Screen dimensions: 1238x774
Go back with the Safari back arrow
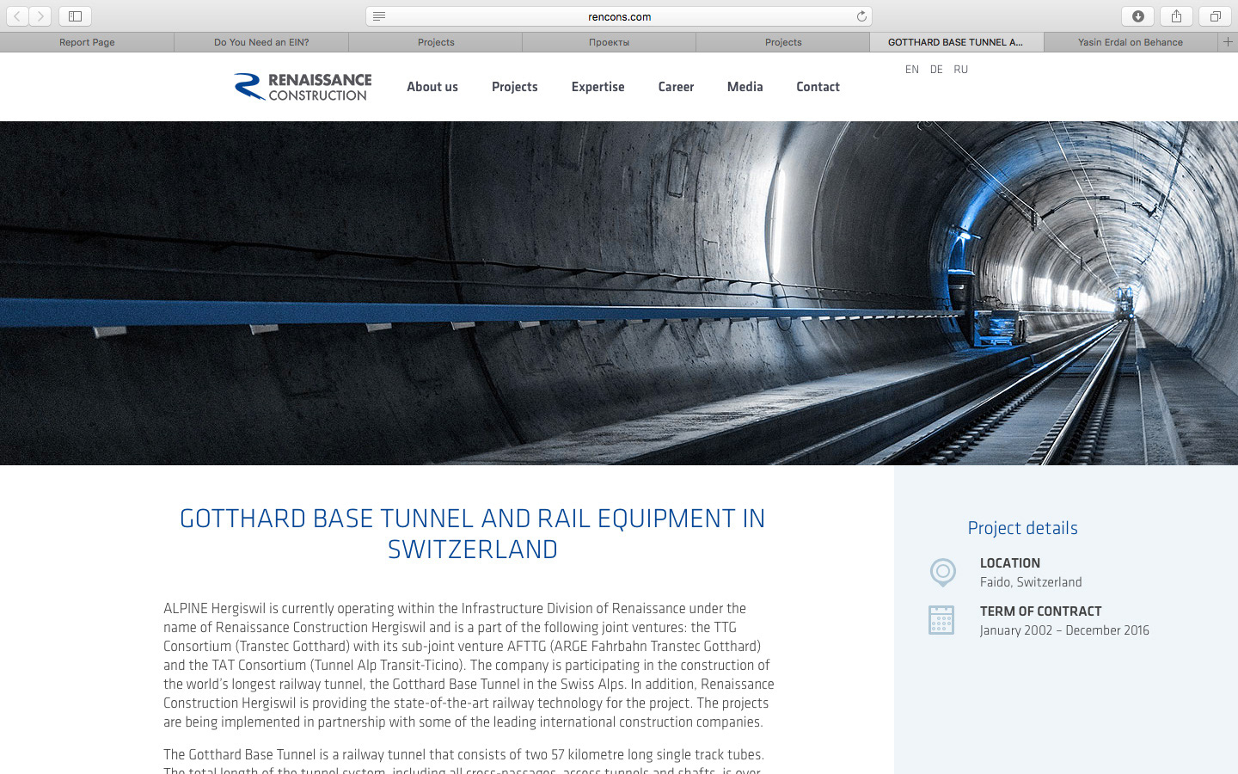tap(17, 16)
